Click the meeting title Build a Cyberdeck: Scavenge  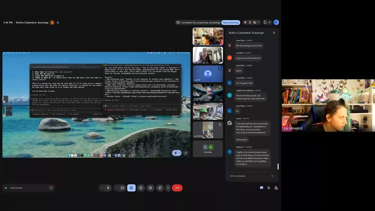32,23
